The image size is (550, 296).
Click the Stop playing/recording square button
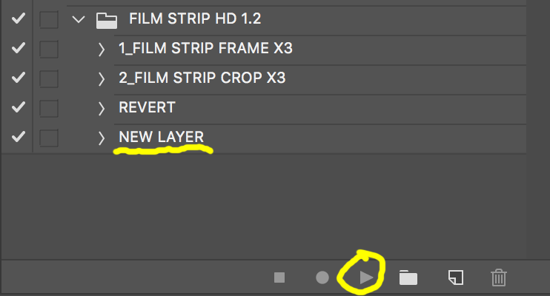click(279, 277)
